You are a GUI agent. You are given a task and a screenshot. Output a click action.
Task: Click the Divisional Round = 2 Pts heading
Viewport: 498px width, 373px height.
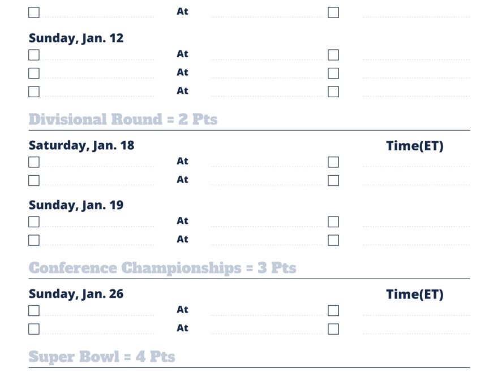(x=123, y=120)
